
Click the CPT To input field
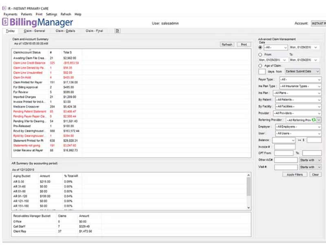pyautogui.click(x=312, y=153)
